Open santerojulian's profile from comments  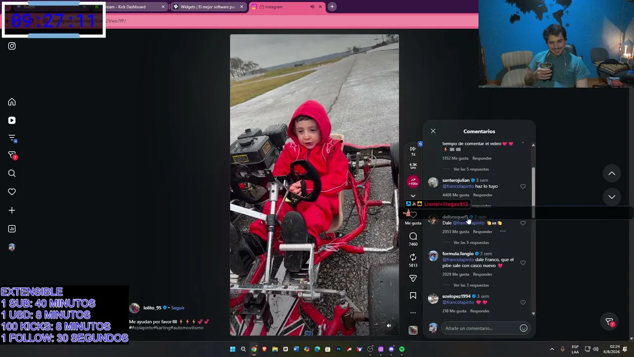(x=456, y=180)
